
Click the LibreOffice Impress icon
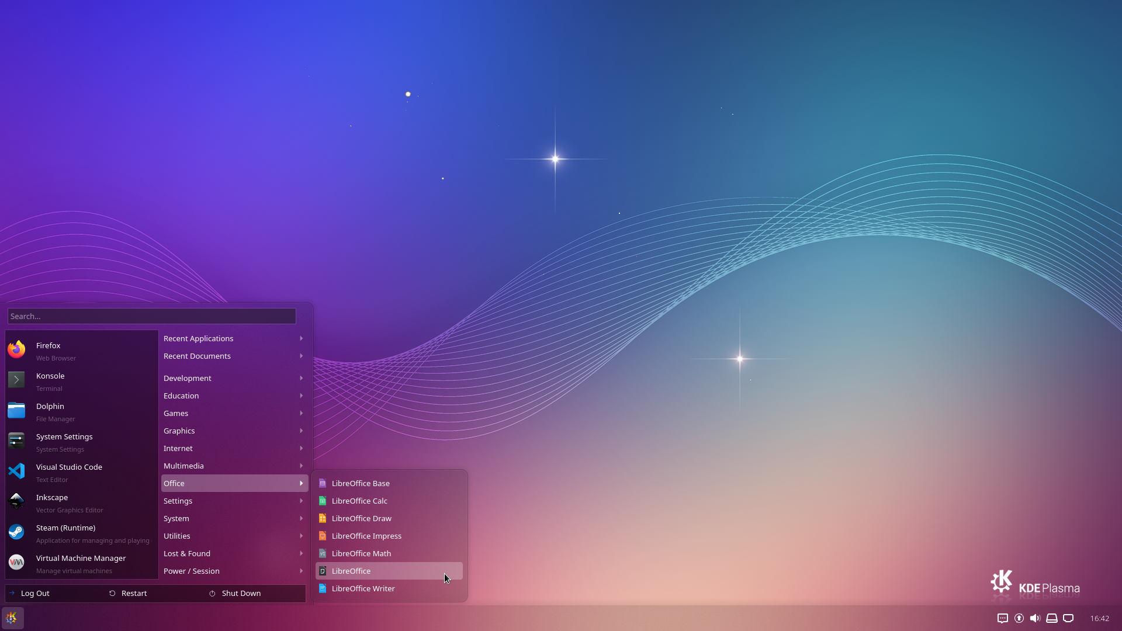point(323,536)
